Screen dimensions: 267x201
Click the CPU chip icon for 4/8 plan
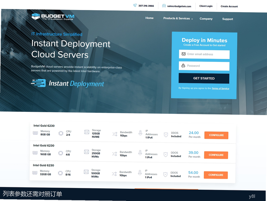click(61, 153)
